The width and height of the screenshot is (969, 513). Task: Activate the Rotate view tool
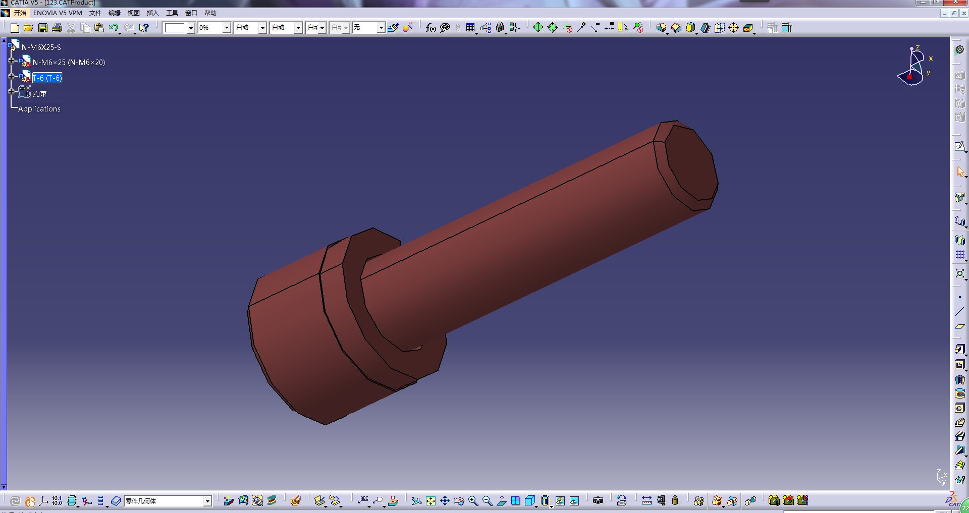coord(459,500)
